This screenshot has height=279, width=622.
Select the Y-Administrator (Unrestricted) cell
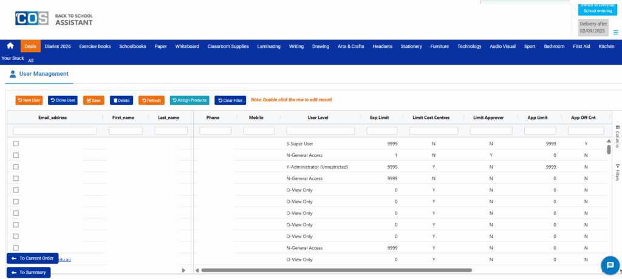click(x=317, y=167)
